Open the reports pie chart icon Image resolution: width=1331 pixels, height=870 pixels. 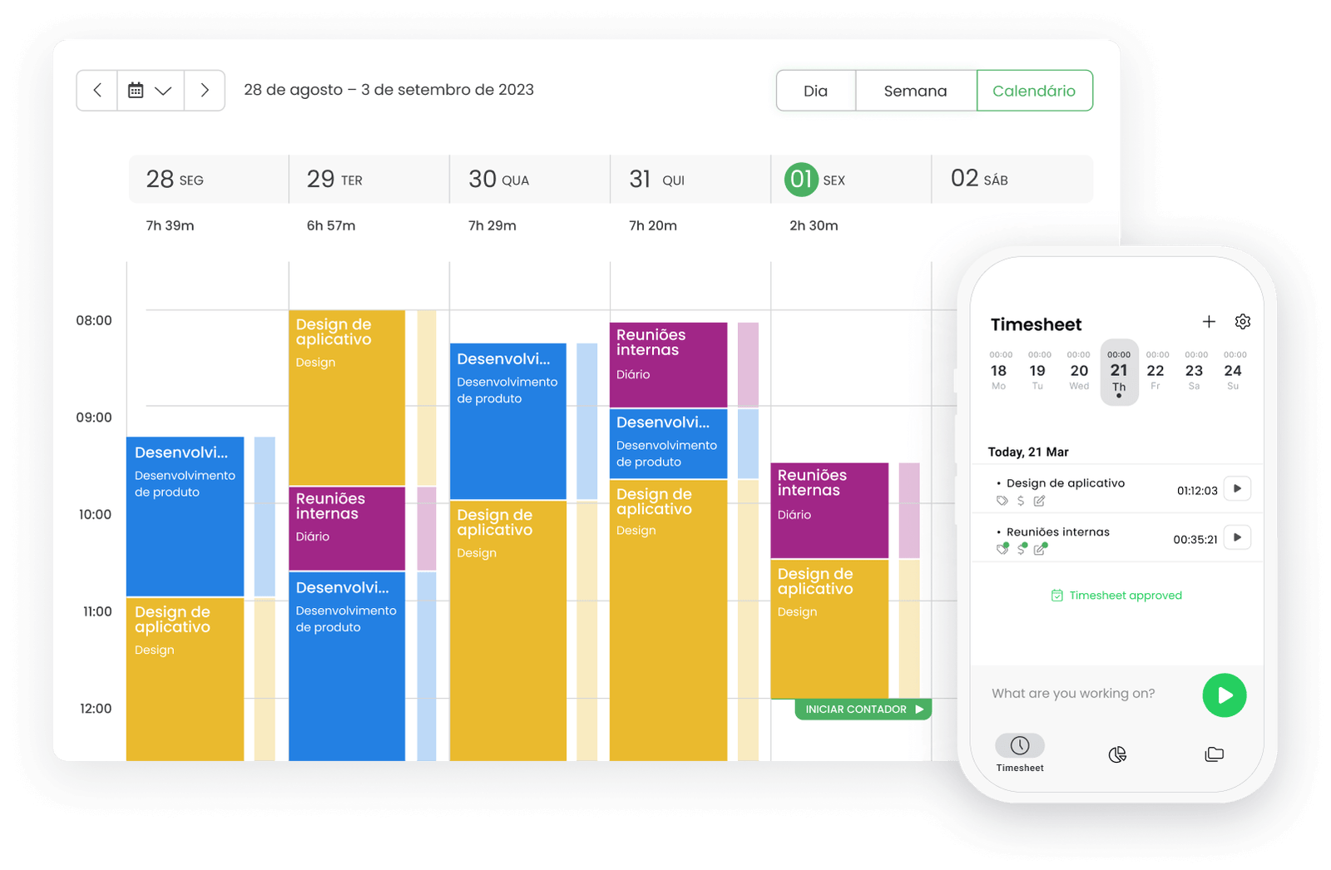click(1117, 754)
